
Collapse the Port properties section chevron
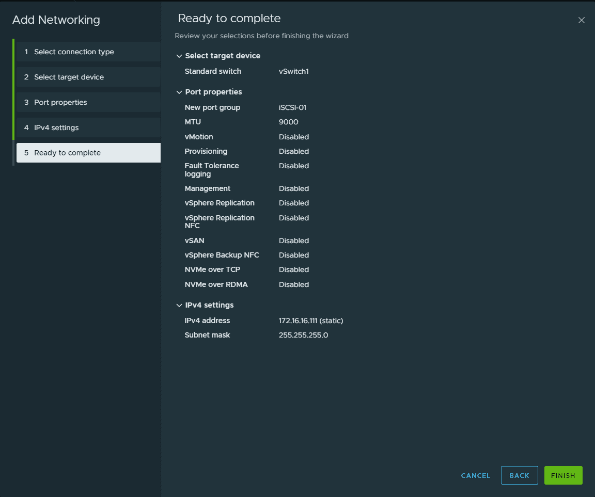point(179,92)
